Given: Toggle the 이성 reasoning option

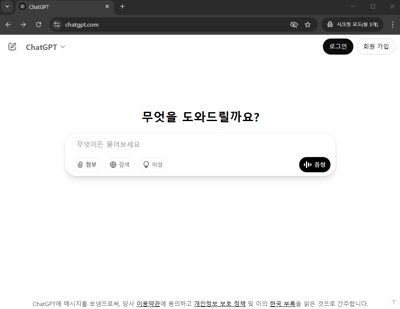Looking at the screenshot, I should 153,165.
